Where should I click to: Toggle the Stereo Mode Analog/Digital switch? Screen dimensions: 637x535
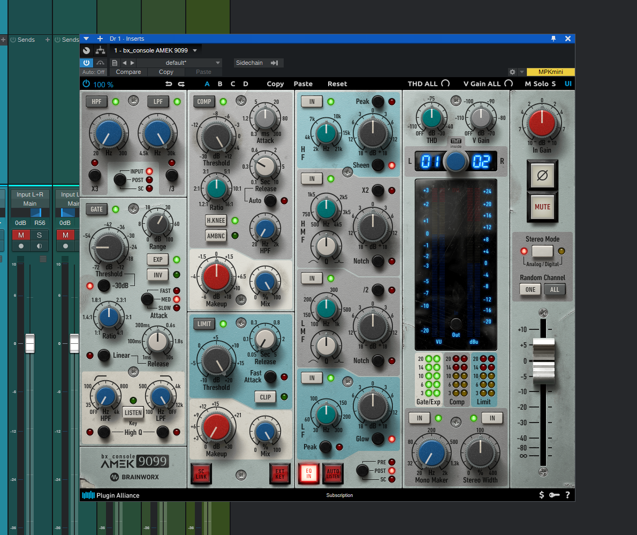pyautogui.click(x=542, y=251)
